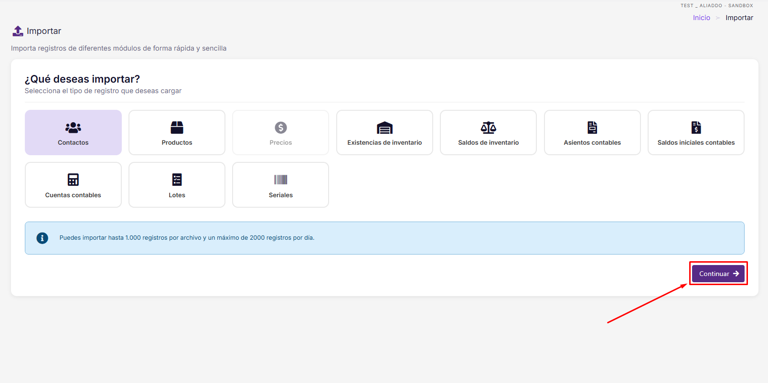Choose the Saldos iniciales contables invoice icon
Viewport: 768px width, 383px height.
(696, 128)
